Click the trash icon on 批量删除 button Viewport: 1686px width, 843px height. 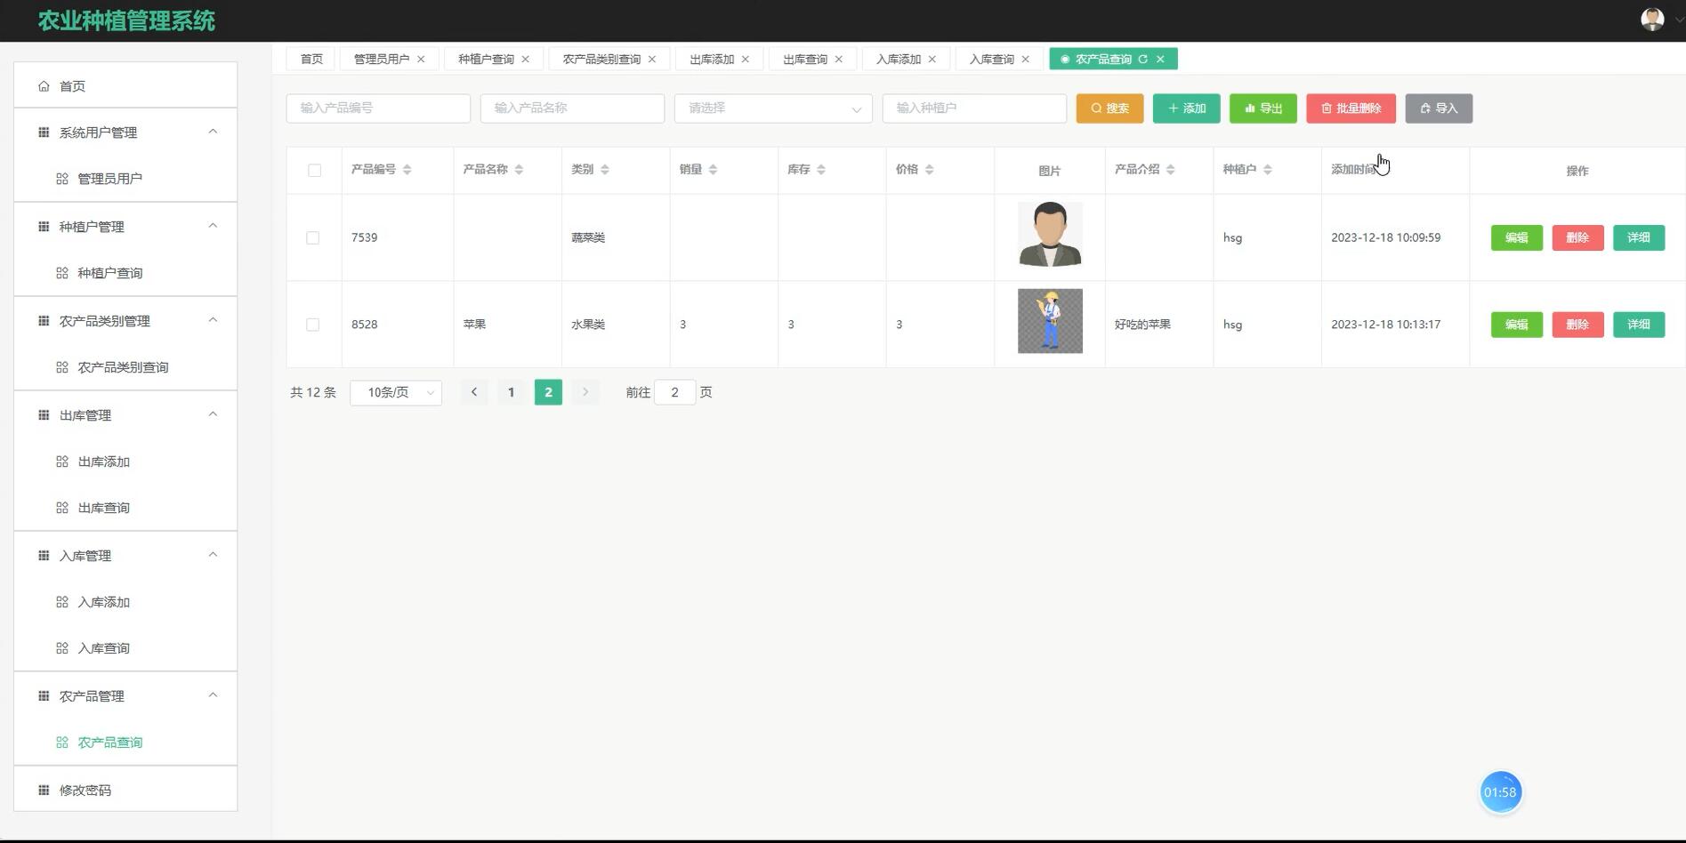coord(1326,108)
